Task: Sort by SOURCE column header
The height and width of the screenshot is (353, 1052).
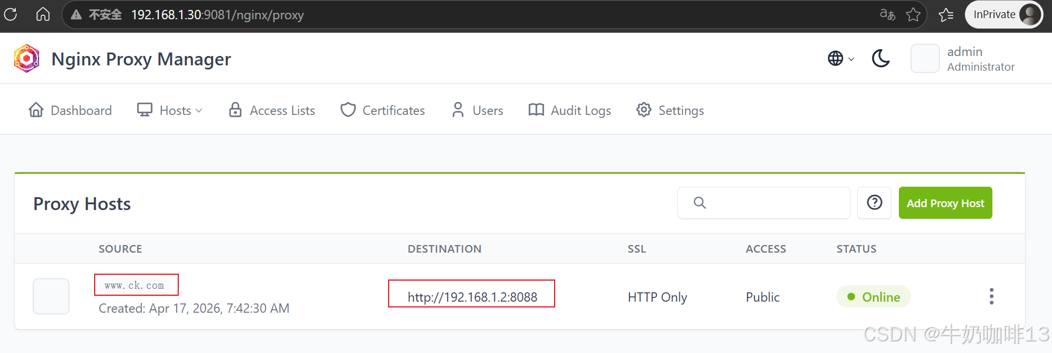Action: point(120,249)
